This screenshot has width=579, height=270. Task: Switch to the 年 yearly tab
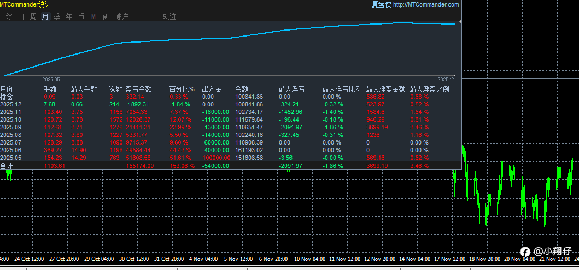tap(69, 16)
